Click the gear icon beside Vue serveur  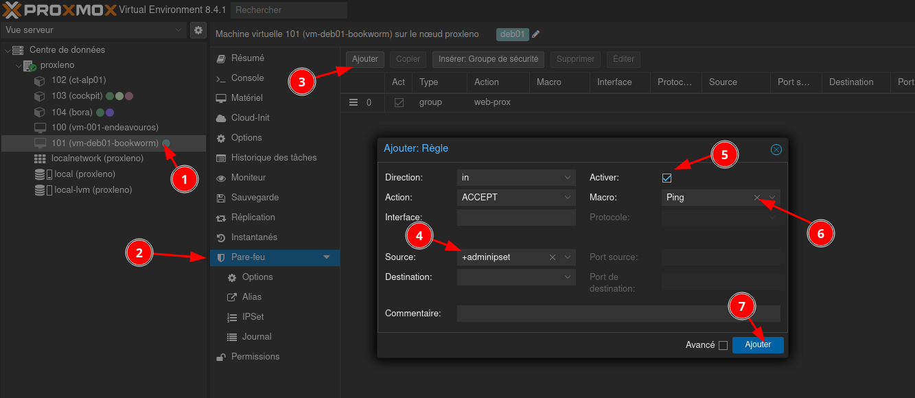(198, 30)
